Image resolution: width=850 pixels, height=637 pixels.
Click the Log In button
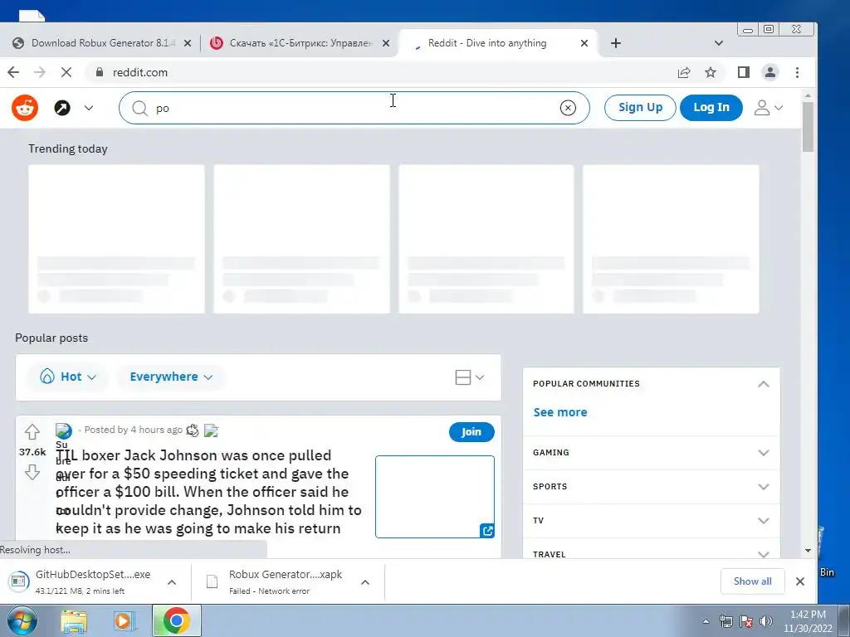coord(711,107)
